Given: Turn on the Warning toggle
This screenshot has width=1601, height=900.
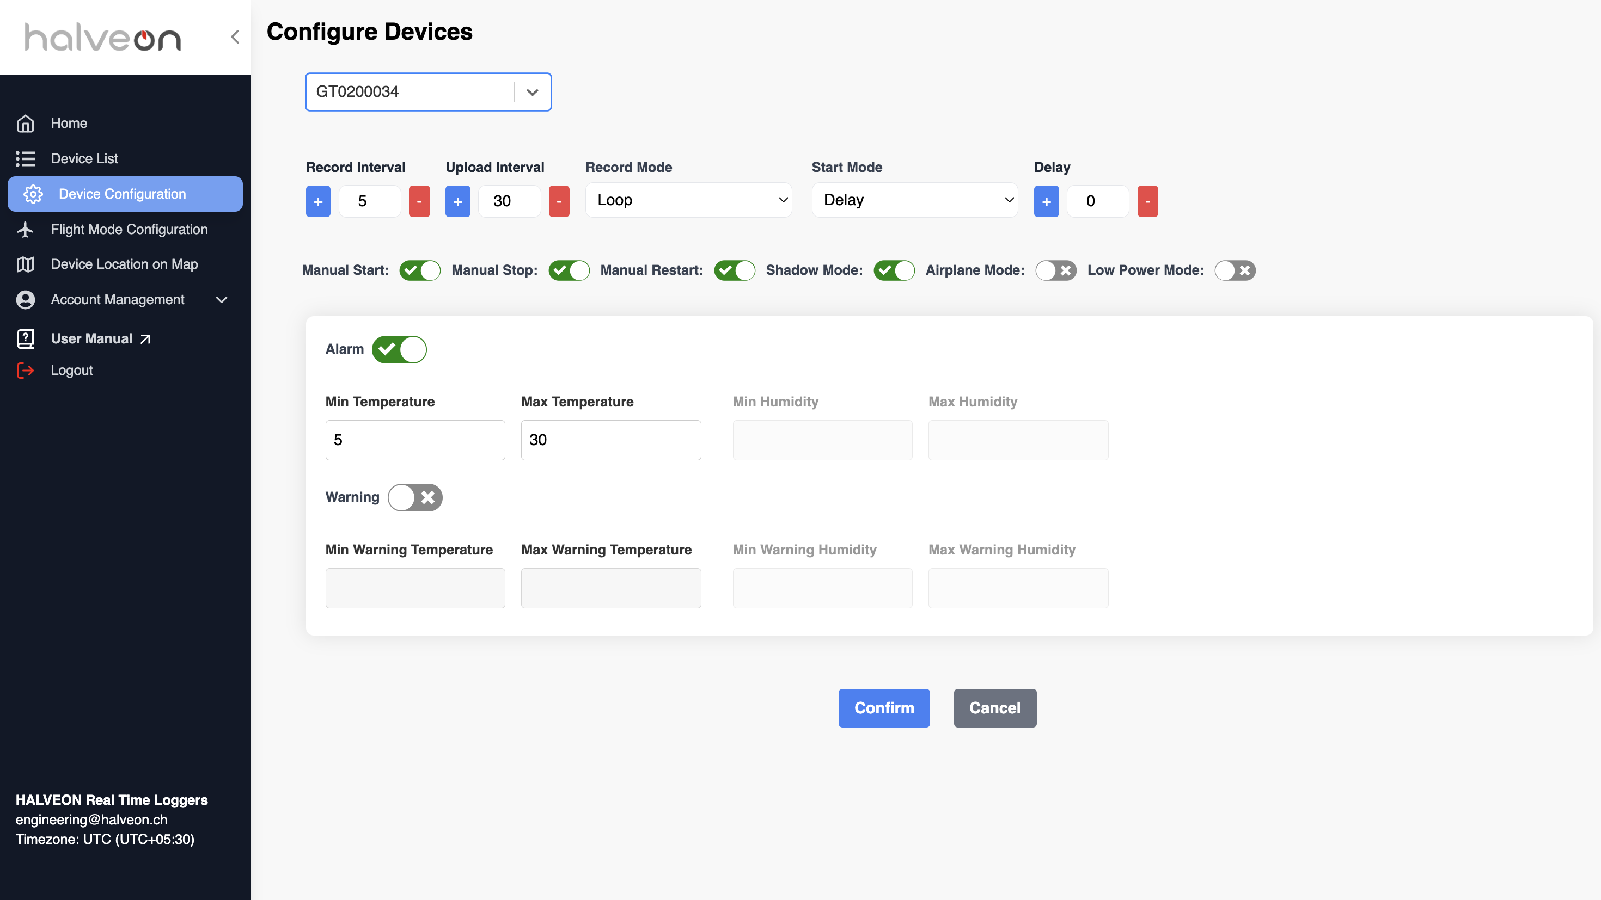Looking at the screenshot, I should pyautogui.click(x=415, y=497).
